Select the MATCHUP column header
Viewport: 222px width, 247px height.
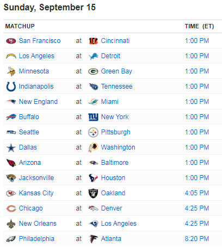click(20, 27)
